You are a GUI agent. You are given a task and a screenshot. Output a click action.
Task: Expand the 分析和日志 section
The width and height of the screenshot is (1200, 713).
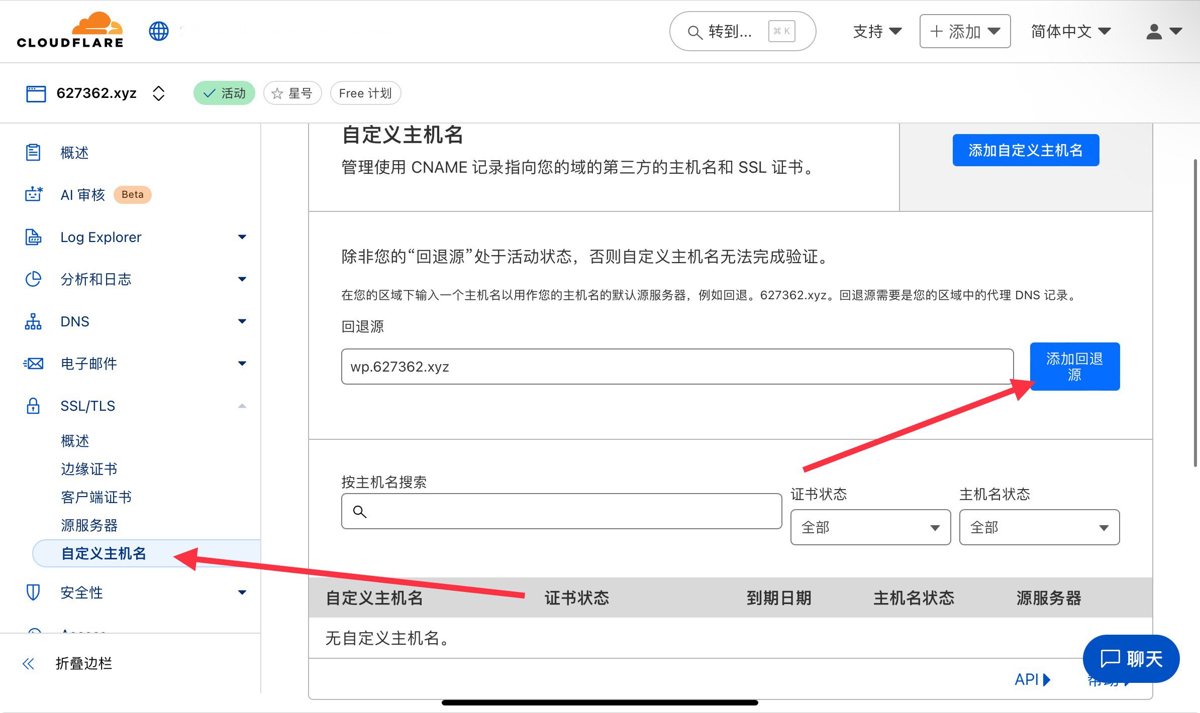[x=242, y=279]
